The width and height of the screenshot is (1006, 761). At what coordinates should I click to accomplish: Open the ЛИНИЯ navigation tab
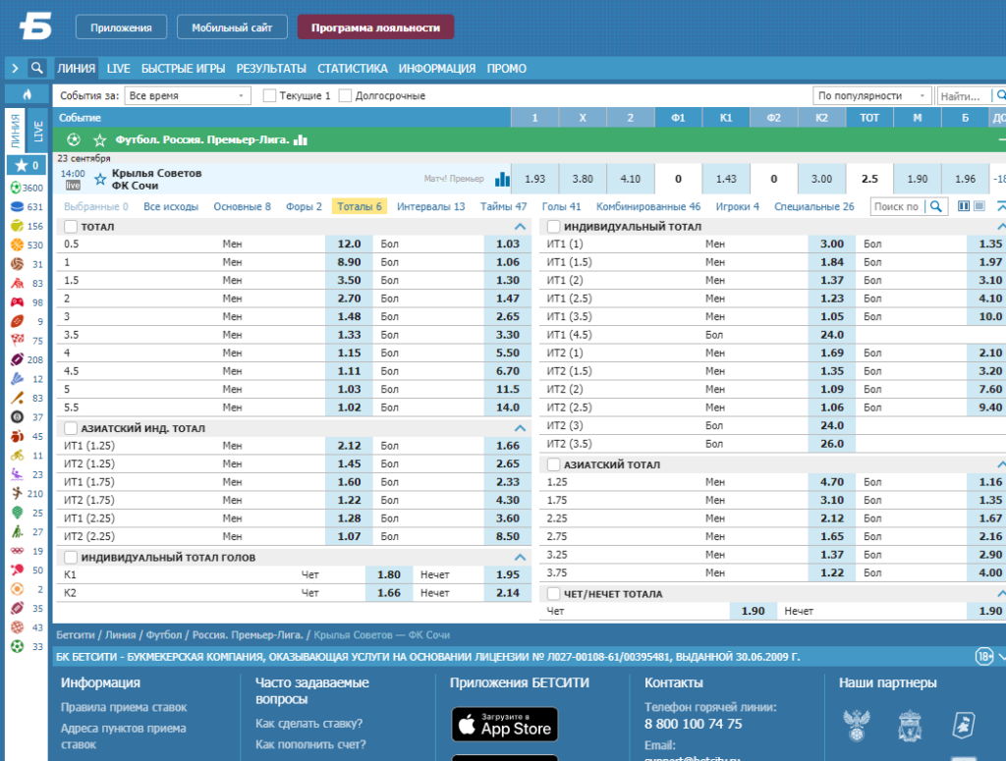[x=77, y=69]
